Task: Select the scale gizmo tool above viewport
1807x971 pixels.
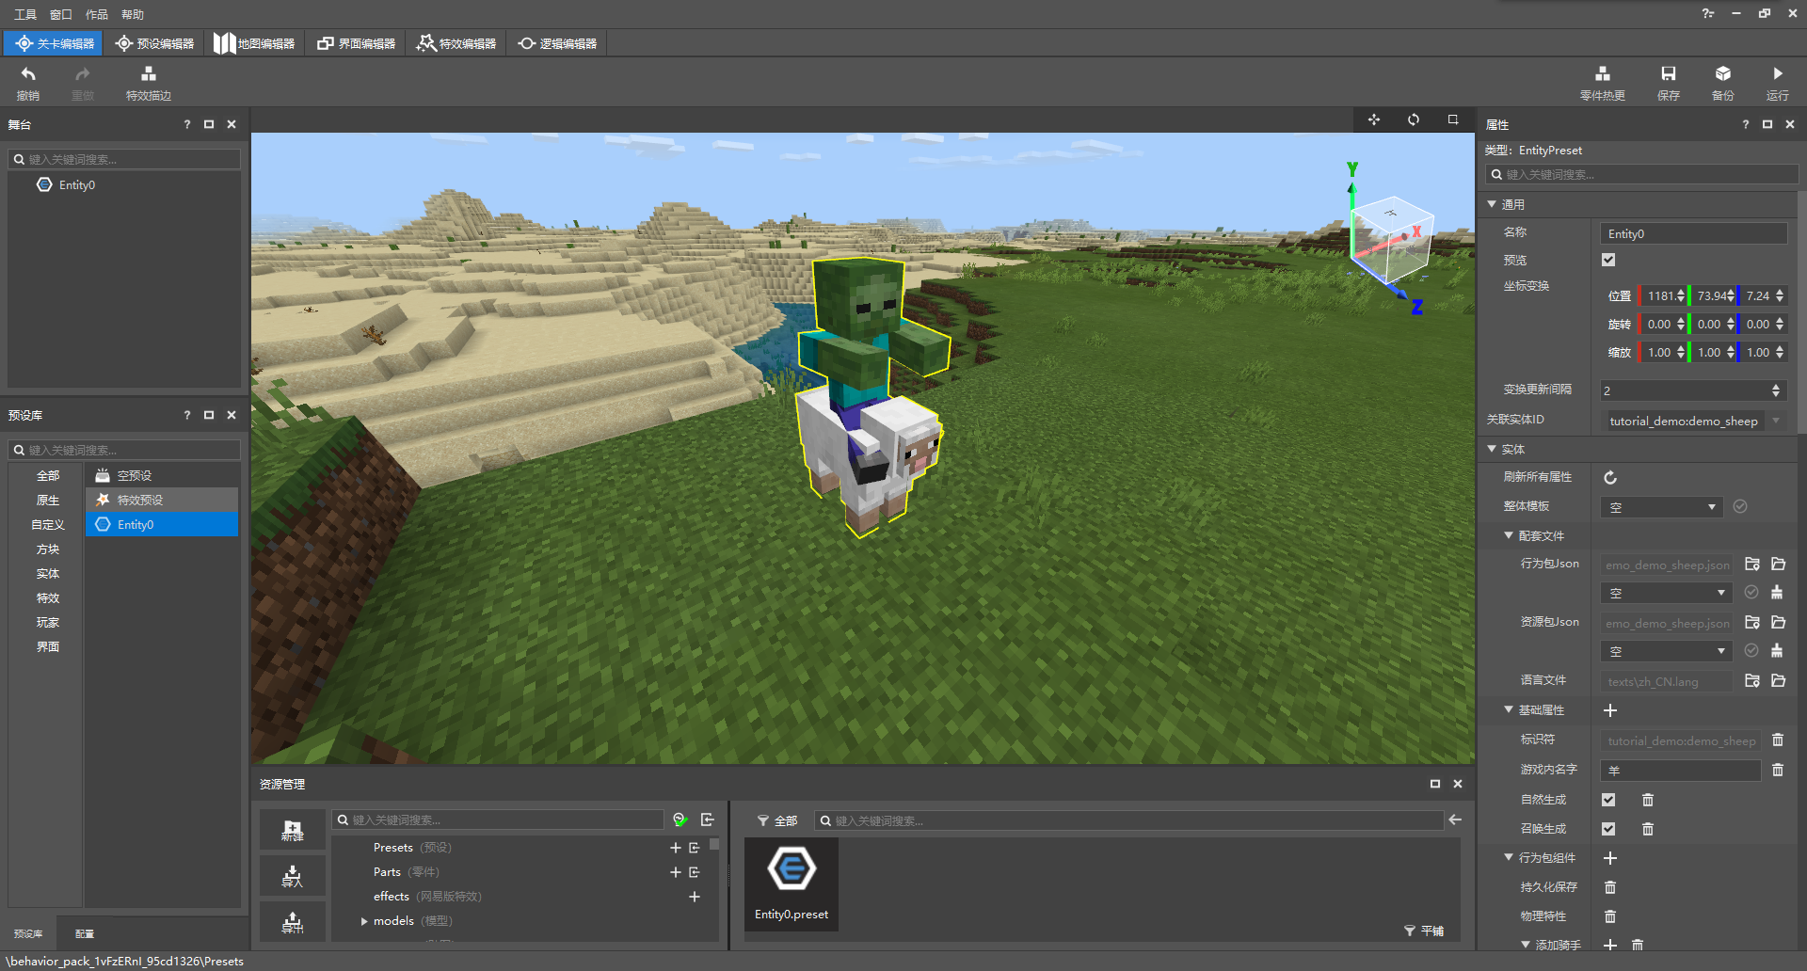Action: point(1453,119)
